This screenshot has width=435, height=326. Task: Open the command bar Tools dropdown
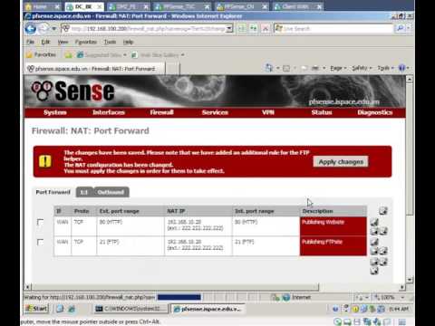coord(385,68)
